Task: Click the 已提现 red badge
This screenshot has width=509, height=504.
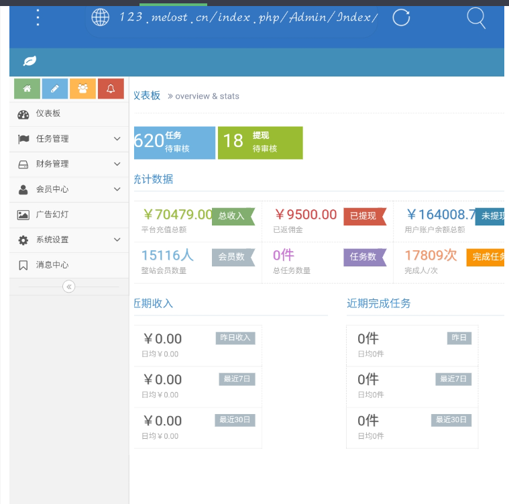Action: pyautogui.click(x=365, y=216)
